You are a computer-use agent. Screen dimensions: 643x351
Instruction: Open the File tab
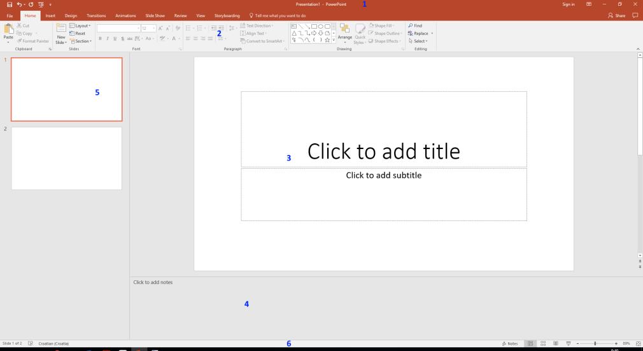coord(10,15)
